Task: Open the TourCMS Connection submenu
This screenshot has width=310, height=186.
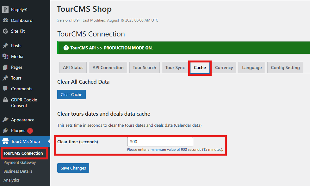Action: click(x=23, y=153)
